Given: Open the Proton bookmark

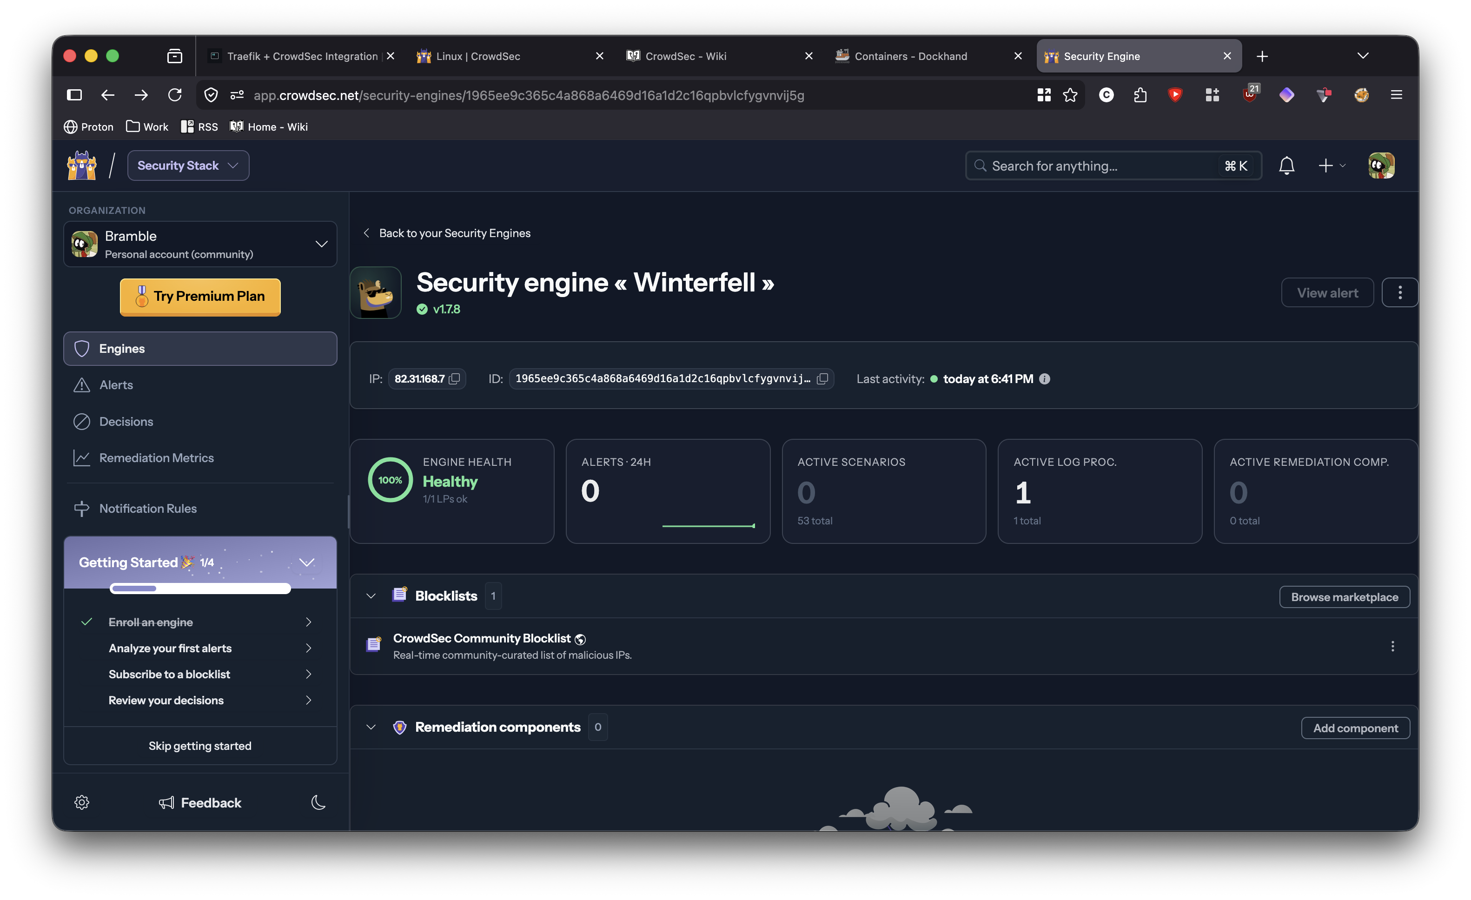Looking at the screenshot, I should tap(88, 126).
